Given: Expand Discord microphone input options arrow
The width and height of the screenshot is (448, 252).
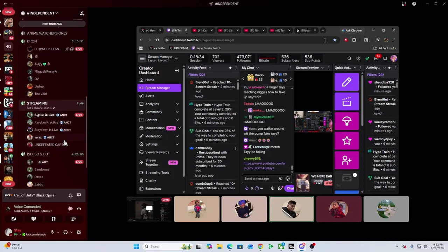Looking at the screenshot, I should tap(58, 232).
